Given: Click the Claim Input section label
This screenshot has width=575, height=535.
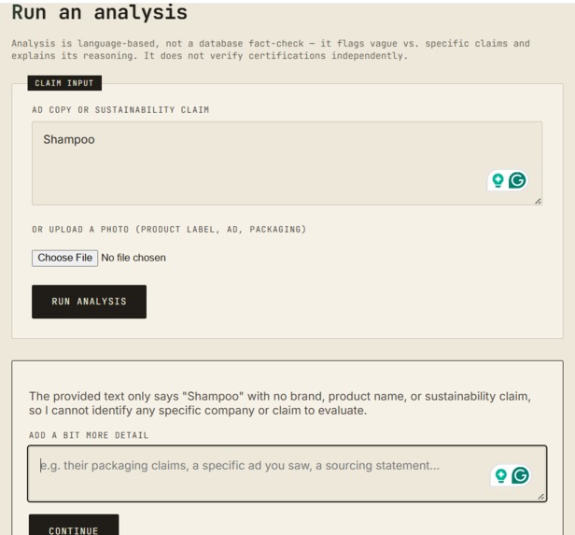Looking at the screenshot, I should pos(64,83).
